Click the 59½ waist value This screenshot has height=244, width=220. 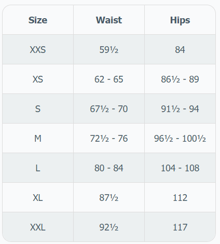pos(109,50)
